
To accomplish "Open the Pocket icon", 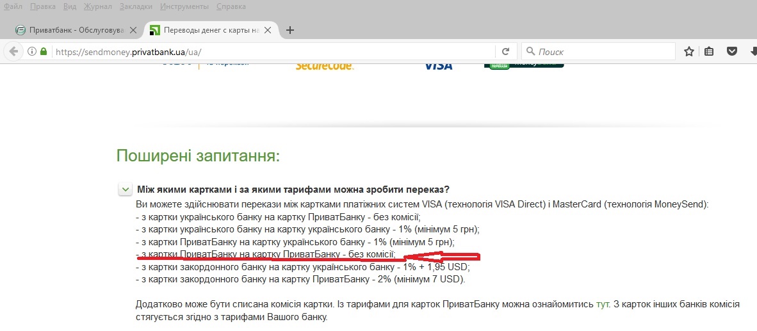I will pyautogui.click(x=732, y=51).
